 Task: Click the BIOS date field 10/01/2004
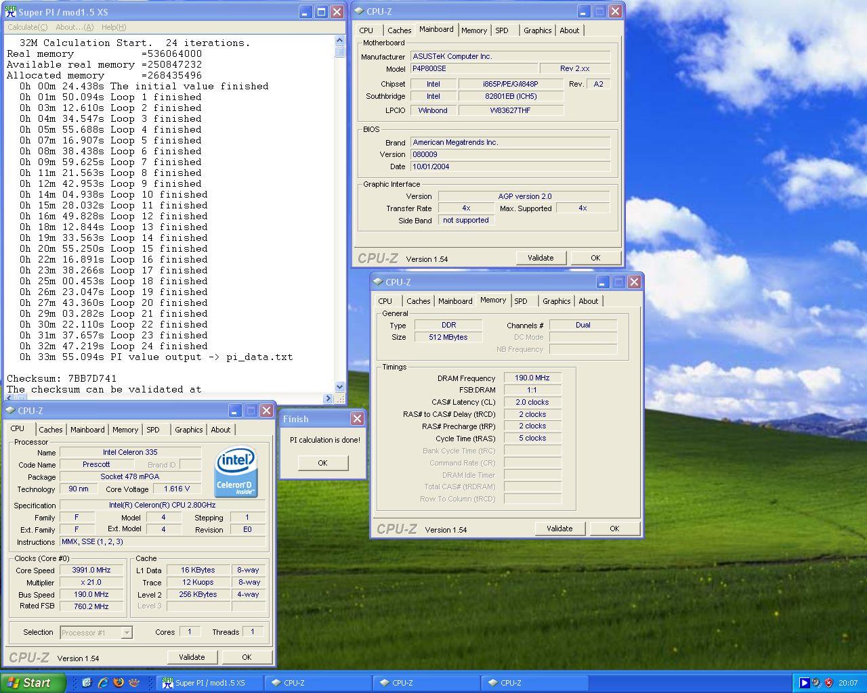coord(510,166)
